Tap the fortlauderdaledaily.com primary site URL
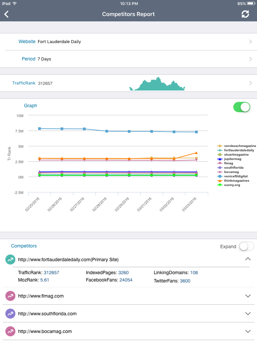The width and height of the screenshot is (257, 342). click(68, 260)
